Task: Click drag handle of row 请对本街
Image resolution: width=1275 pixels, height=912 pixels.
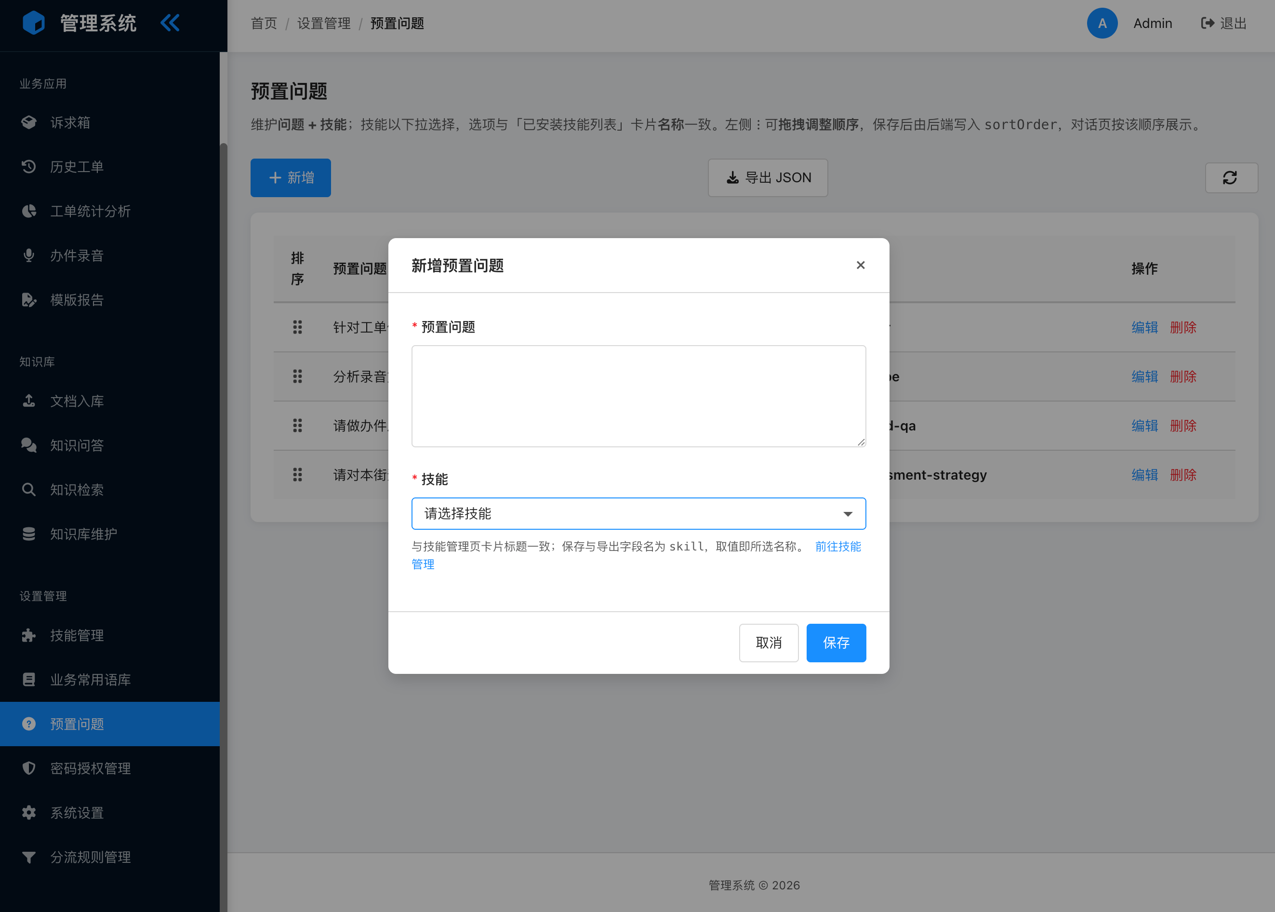Action: 298,475
